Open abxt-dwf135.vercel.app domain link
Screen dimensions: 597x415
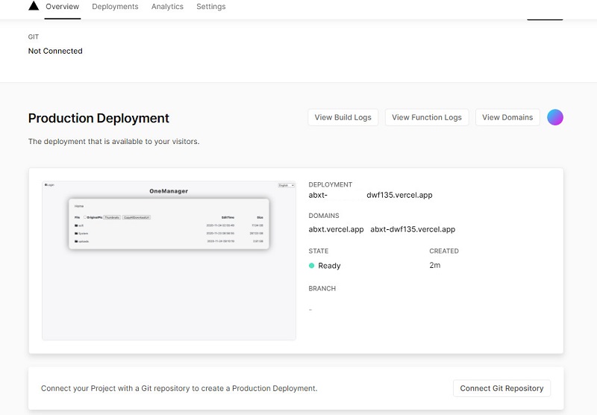413,229
